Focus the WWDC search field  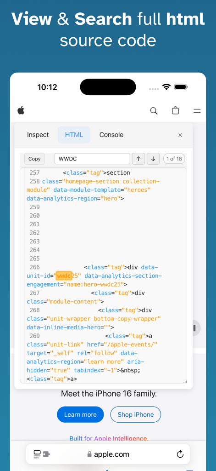point(92,159)
